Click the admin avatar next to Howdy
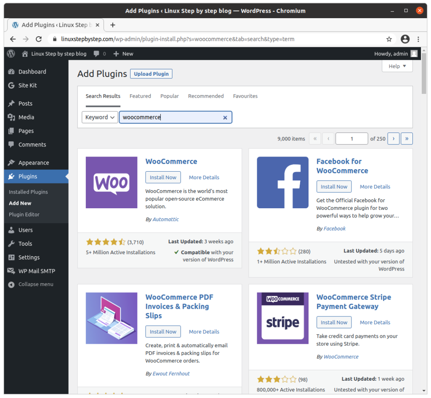Image resolution: width=431 pixels, height=398 pixels. pyautogui.click(x=414, y=53)
